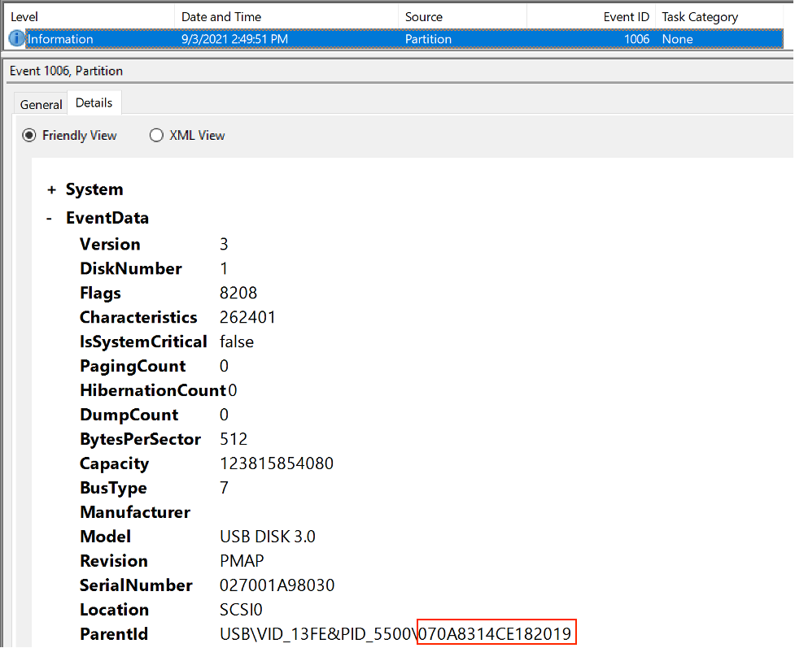Click the Task Category column header
Image resolution: width=795 pixels, height=648 pixels.
point(700,16)
